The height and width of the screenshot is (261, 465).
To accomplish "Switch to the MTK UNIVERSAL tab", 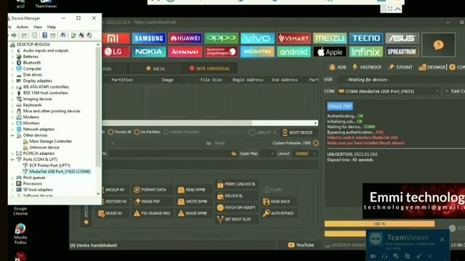I will (210, 69).
